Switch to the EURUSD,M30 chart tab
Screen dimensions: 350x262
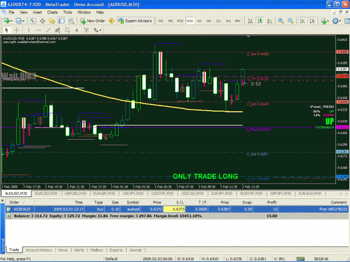tap(46, 193)
